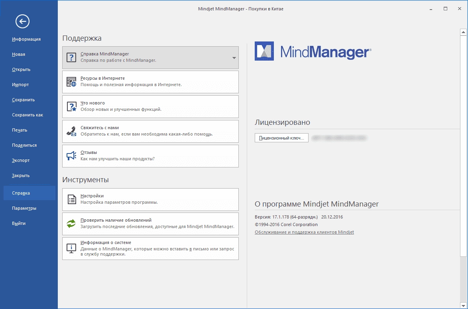
Task: Open Параметры from the sidebar
Action: point(24,208)
